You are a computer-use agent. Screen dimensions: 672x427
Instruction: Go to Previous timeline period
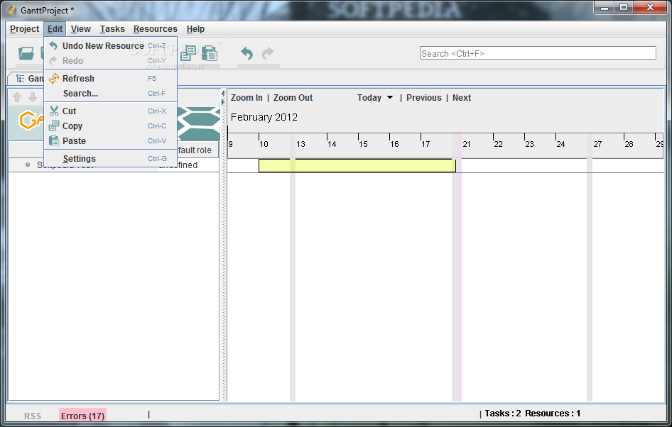424,98
